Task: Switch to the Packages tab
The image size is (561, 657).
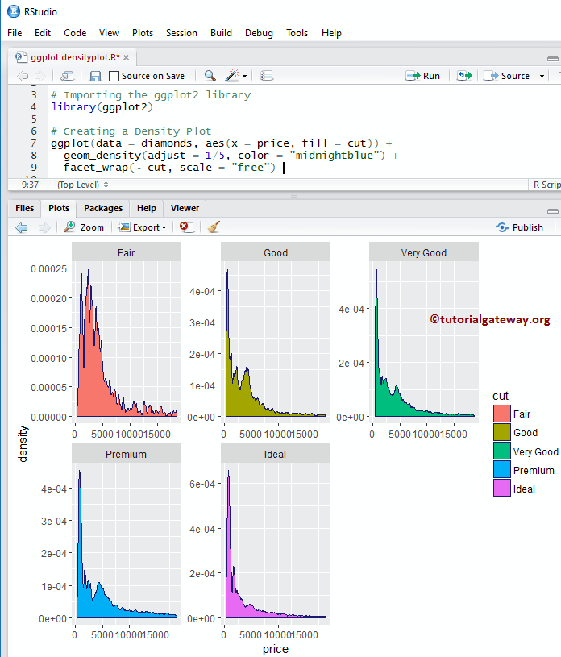Action: coord(103,208)
